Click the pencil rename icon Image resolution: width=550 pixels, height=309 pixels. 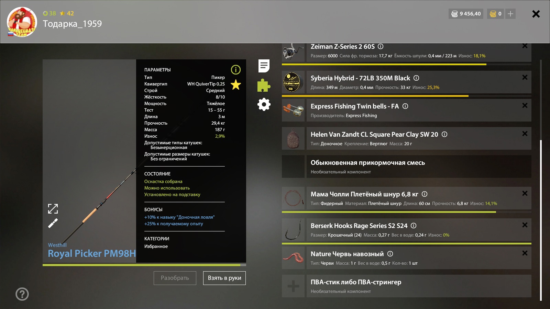[53, 224]
